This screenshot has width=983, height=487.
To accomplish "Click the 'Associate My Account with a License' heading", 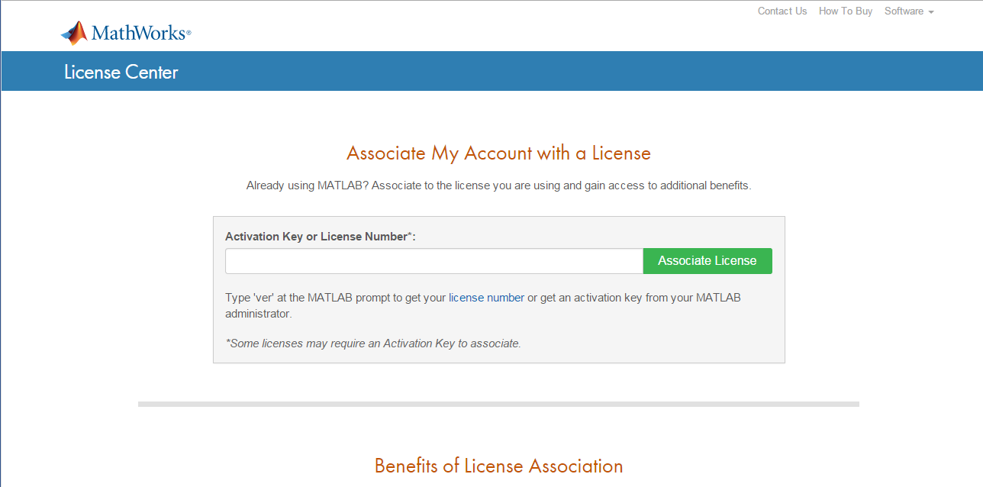I will (498, 153).
